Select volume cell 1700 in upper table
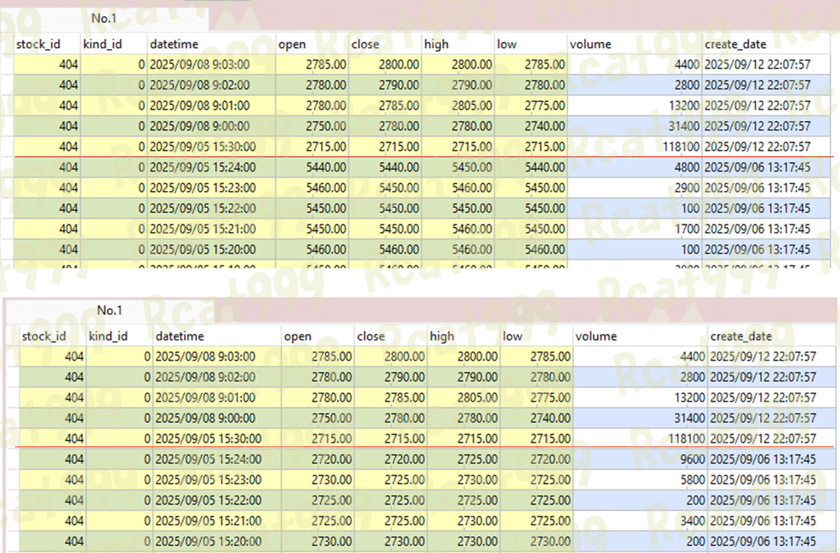The image size is (840, 553). click(634, 229)
